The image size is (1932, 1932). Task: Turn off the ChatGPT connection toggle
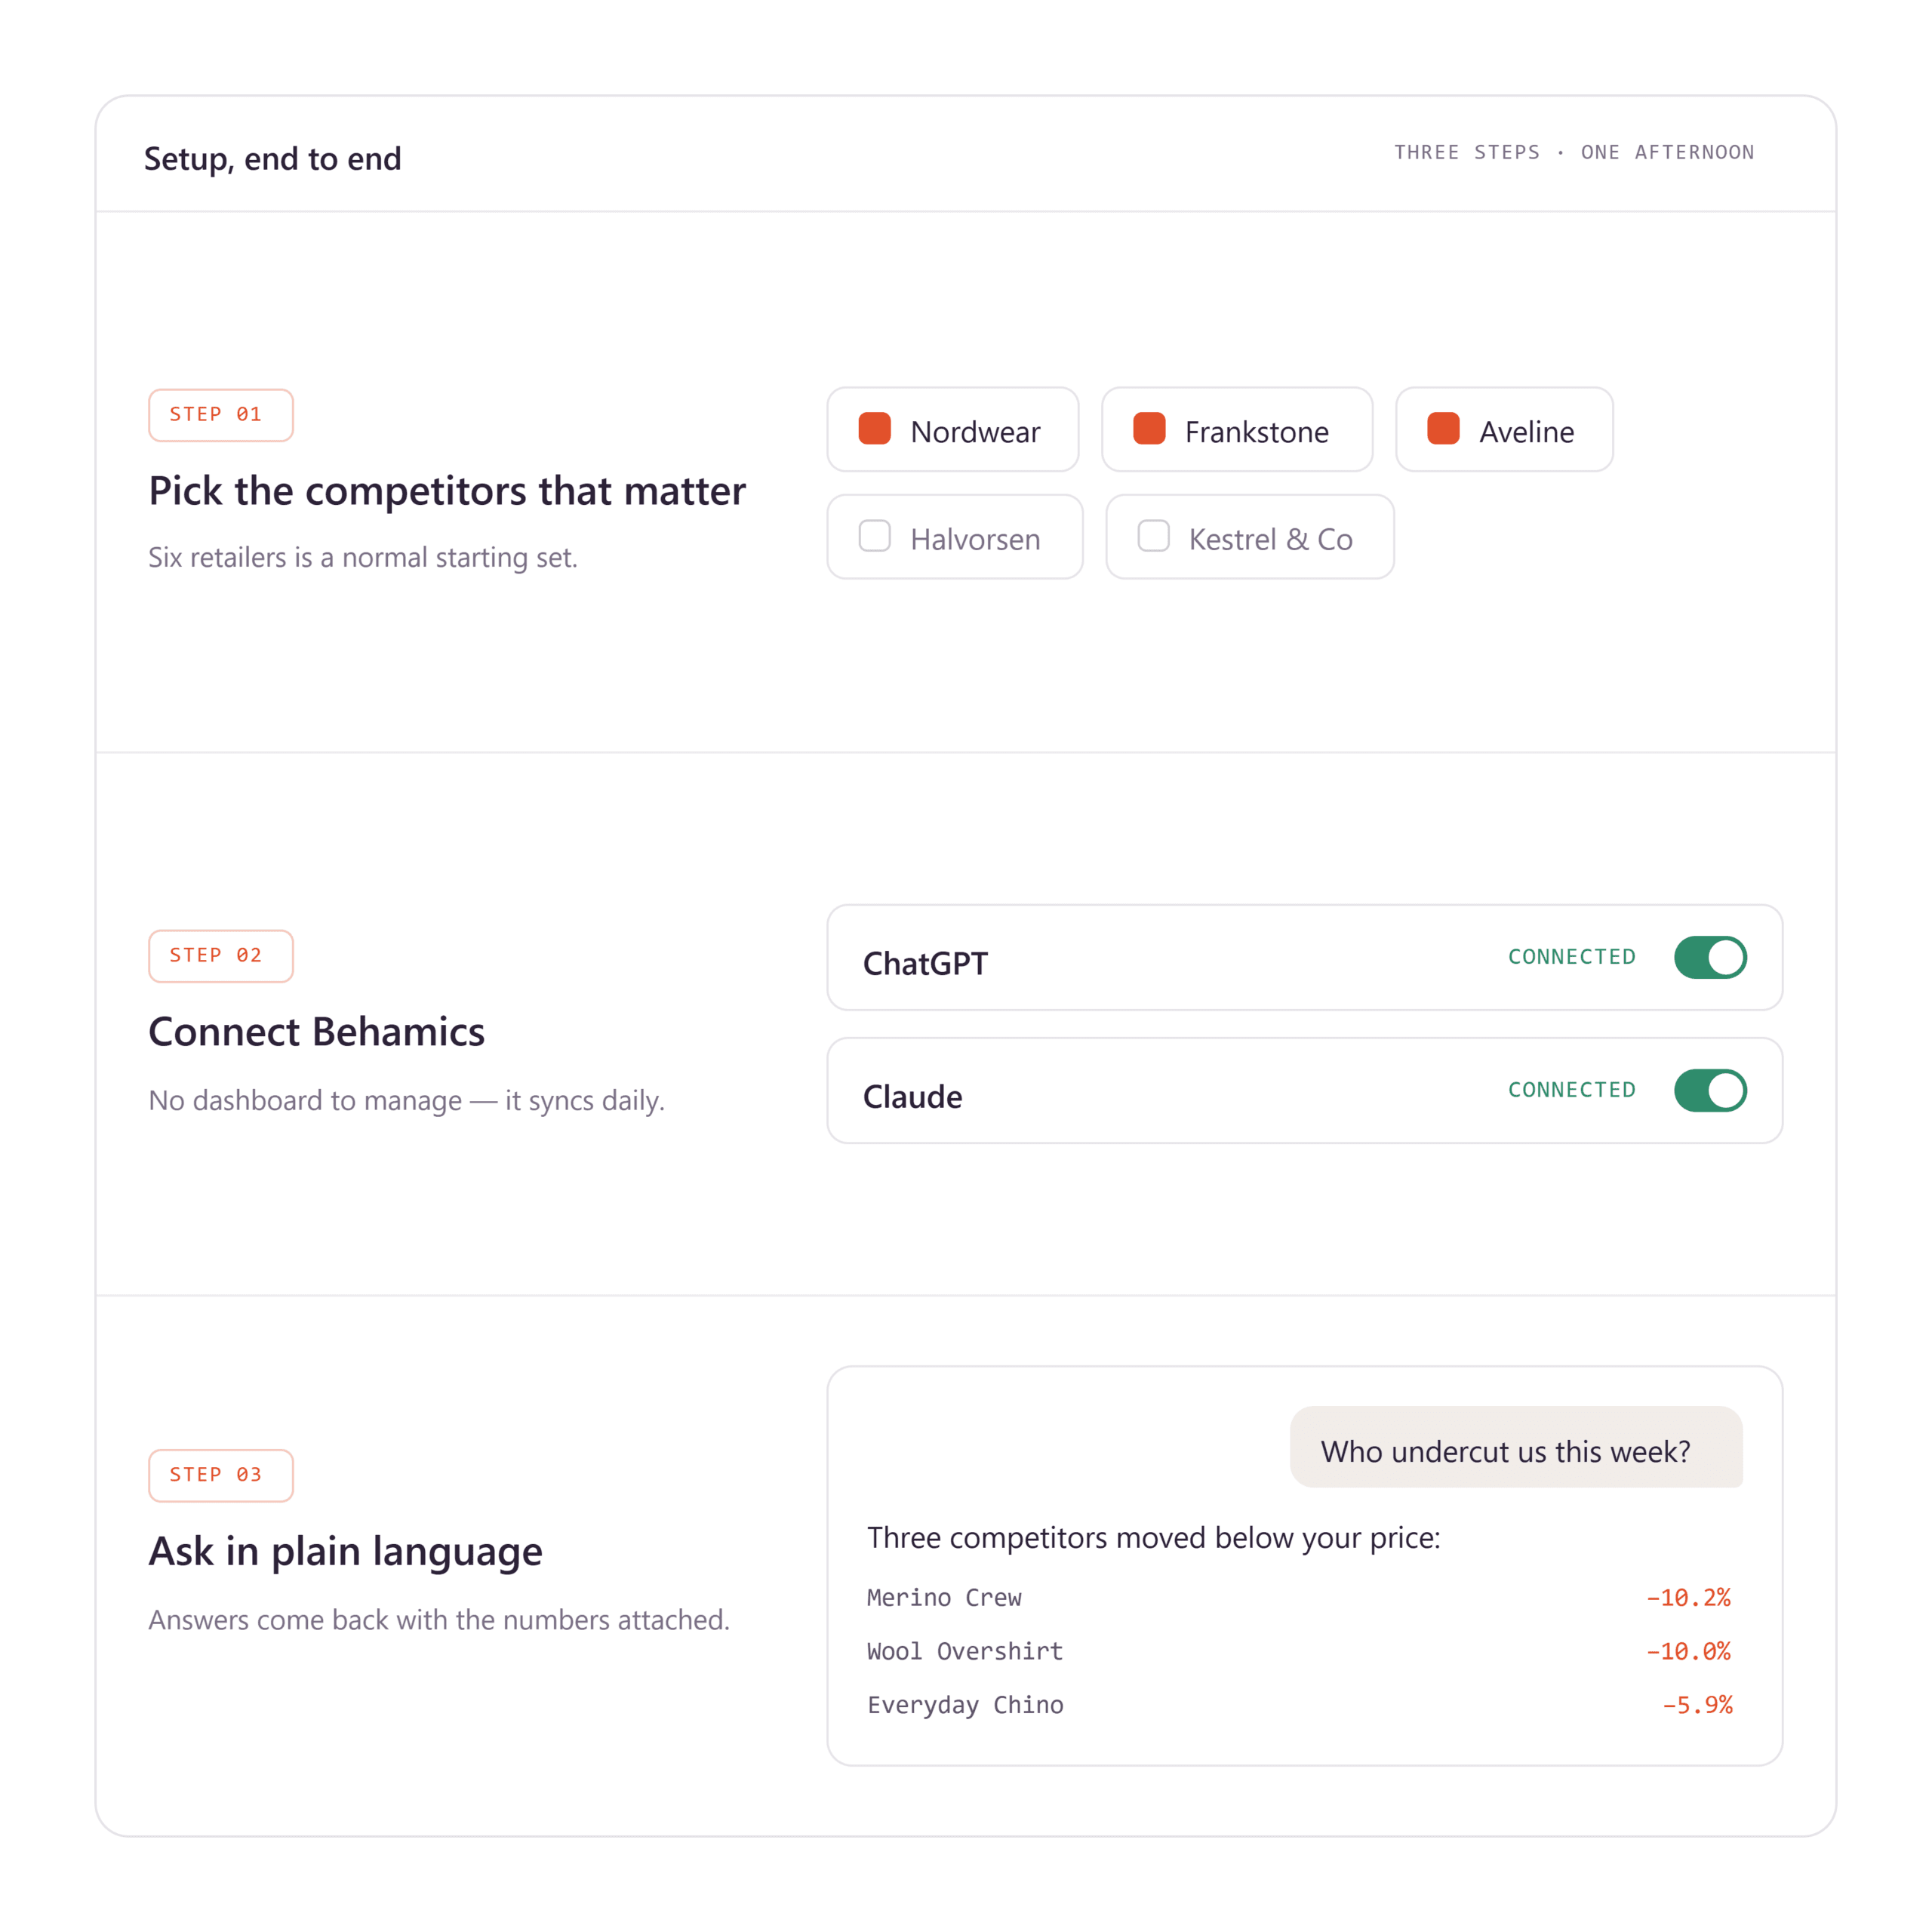point(1710,957)
